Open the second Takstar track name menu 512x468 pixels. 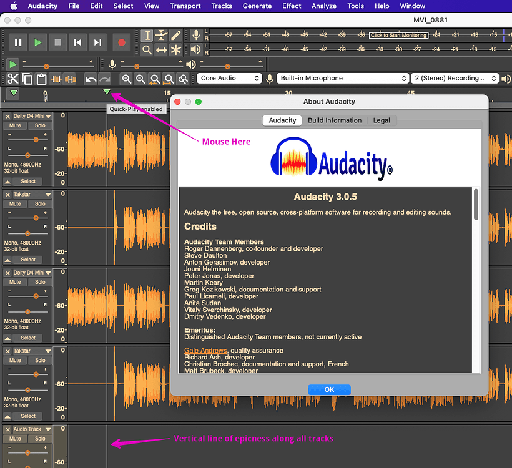pos(32,351)
